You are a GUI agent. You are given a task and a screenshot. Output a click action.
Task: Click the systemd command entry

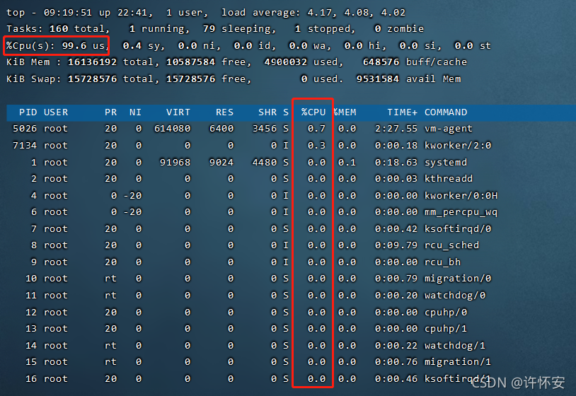[446, 162]
